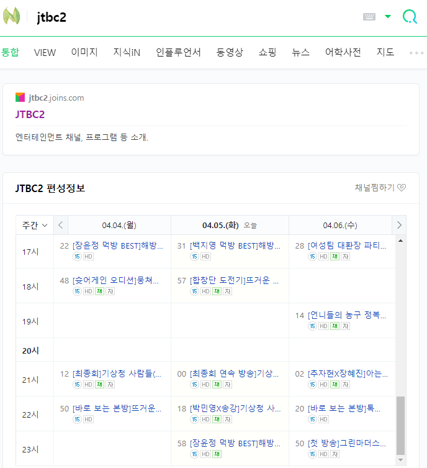Image resolution: width=427 pixels, height=468 pixels.
Task: Click 15 rating icon under [바로 보는 본방]톡
Action: point(312,420)
